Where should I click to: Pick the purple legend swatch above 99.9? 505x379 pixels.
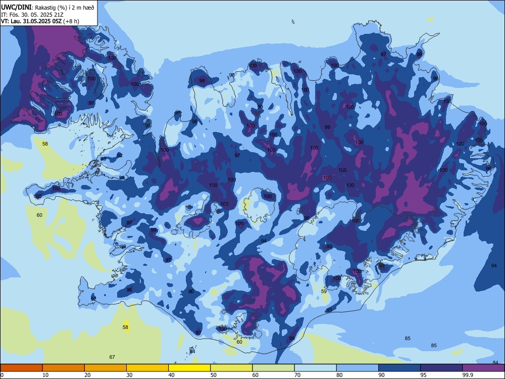483,368
